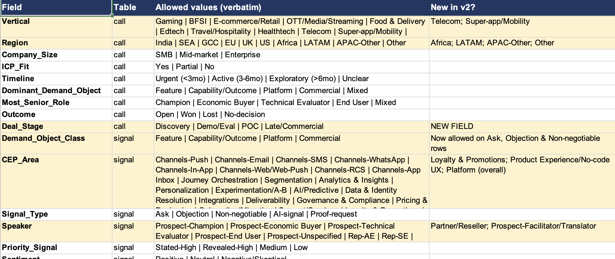The height and width of the screenshot is (259, 615).
Task: Click the 'call' cell in Vertical row
Action: (133, 27)
